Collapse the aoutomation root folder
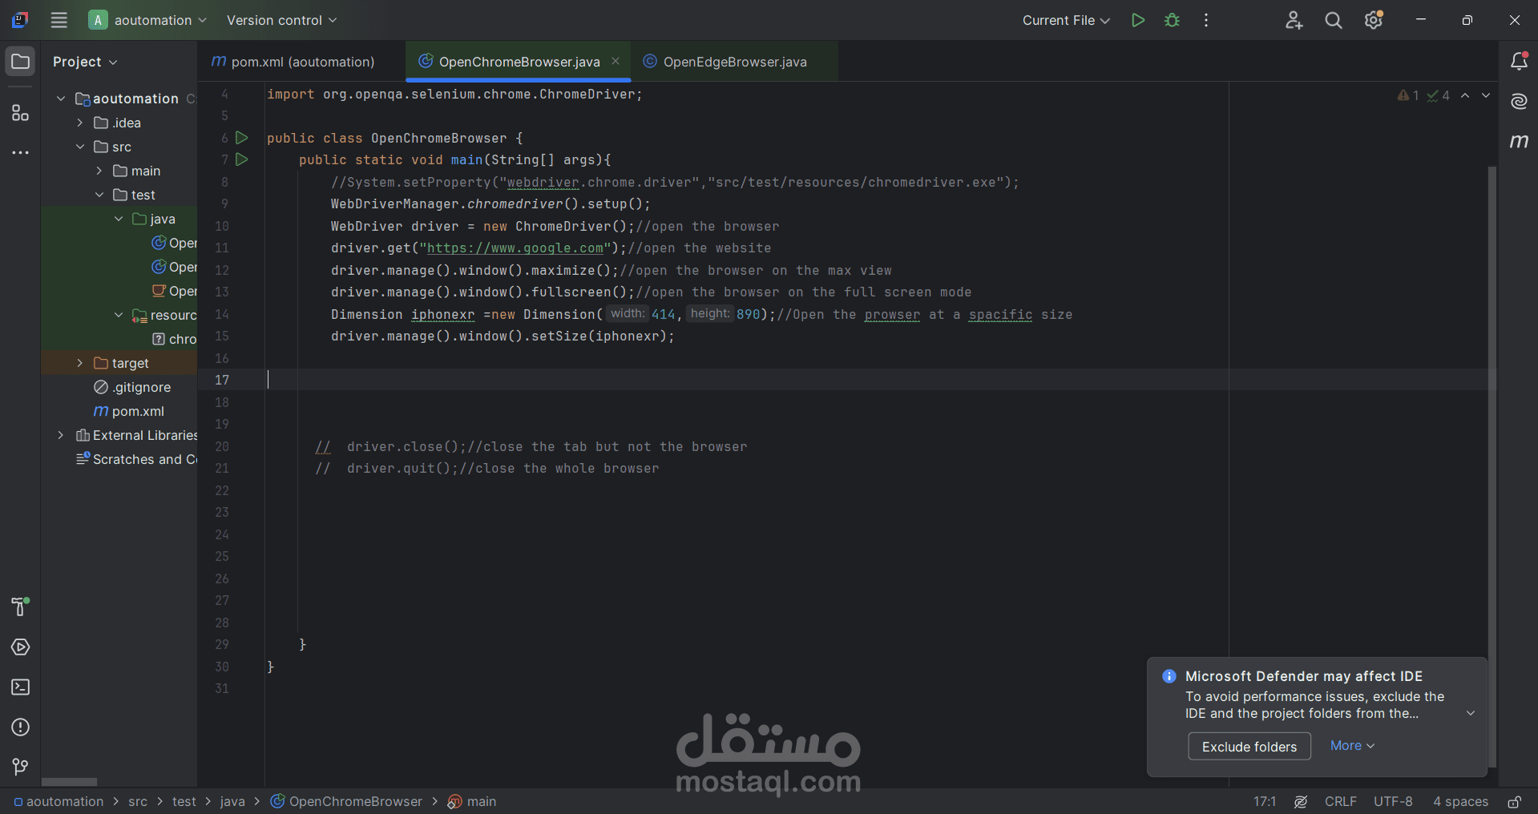 [61, 99]
